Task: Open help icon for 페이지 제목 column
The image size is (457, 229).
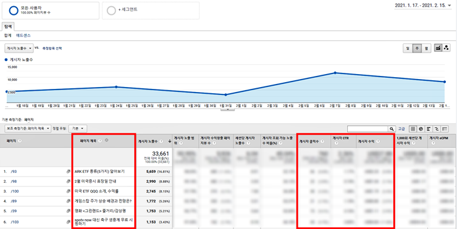Action: point(100,141)
